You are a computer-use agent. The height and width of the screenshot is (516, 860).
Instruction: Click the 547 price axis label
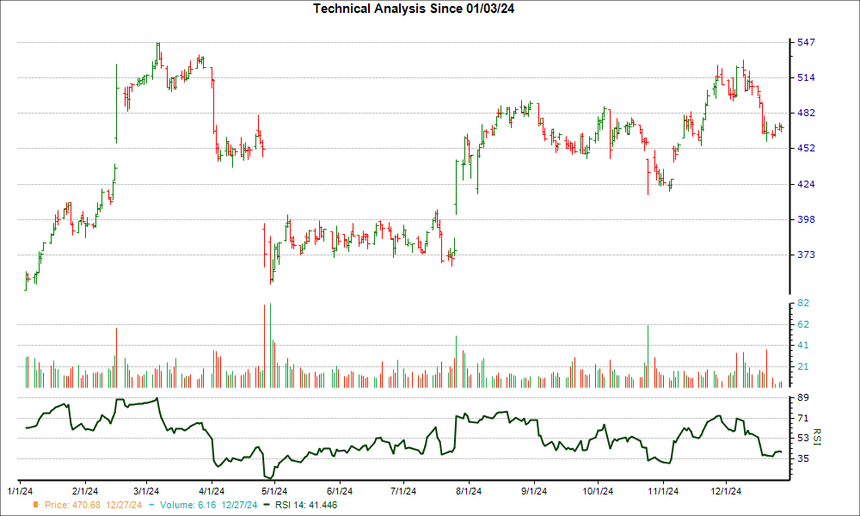[x=805, y=42]
